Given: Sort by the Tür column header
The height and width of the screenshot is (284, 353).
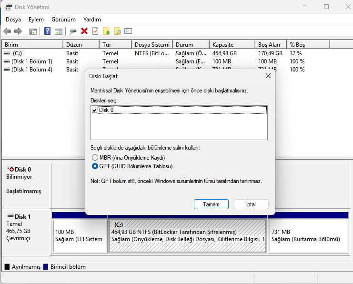Looking at the screenshot, I should pyautogui.click(x=115, y=45).
